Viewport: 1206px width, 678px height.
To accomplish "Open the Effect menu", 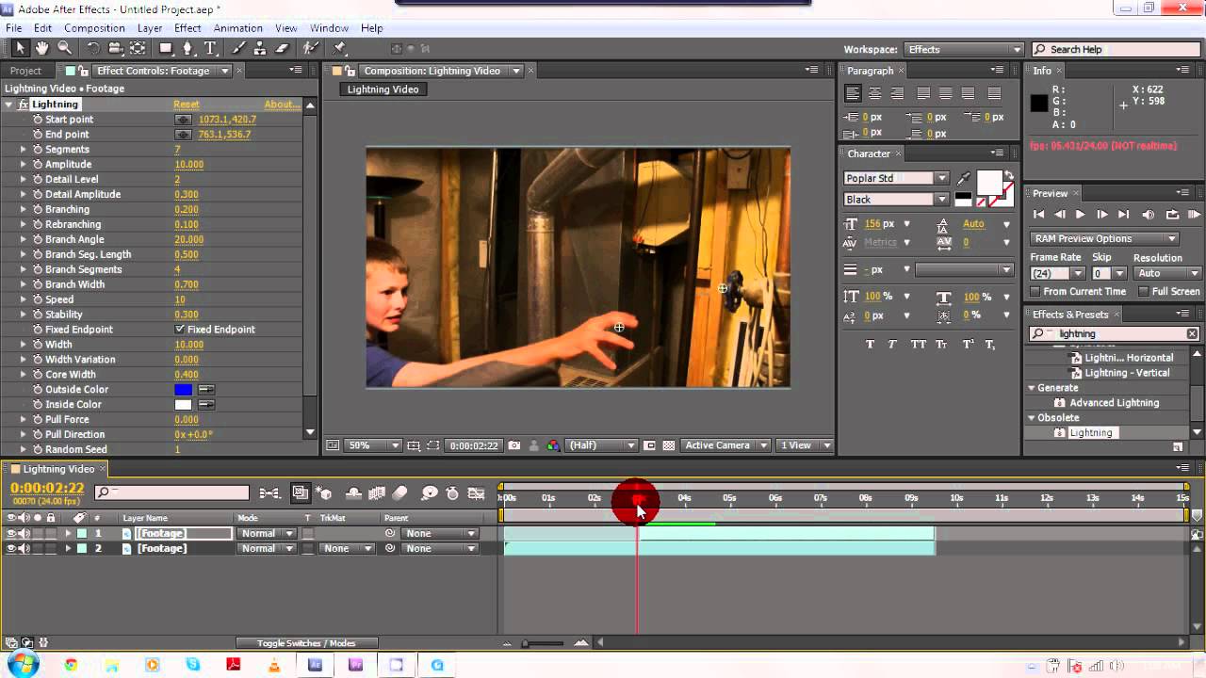I will point(187,28).
